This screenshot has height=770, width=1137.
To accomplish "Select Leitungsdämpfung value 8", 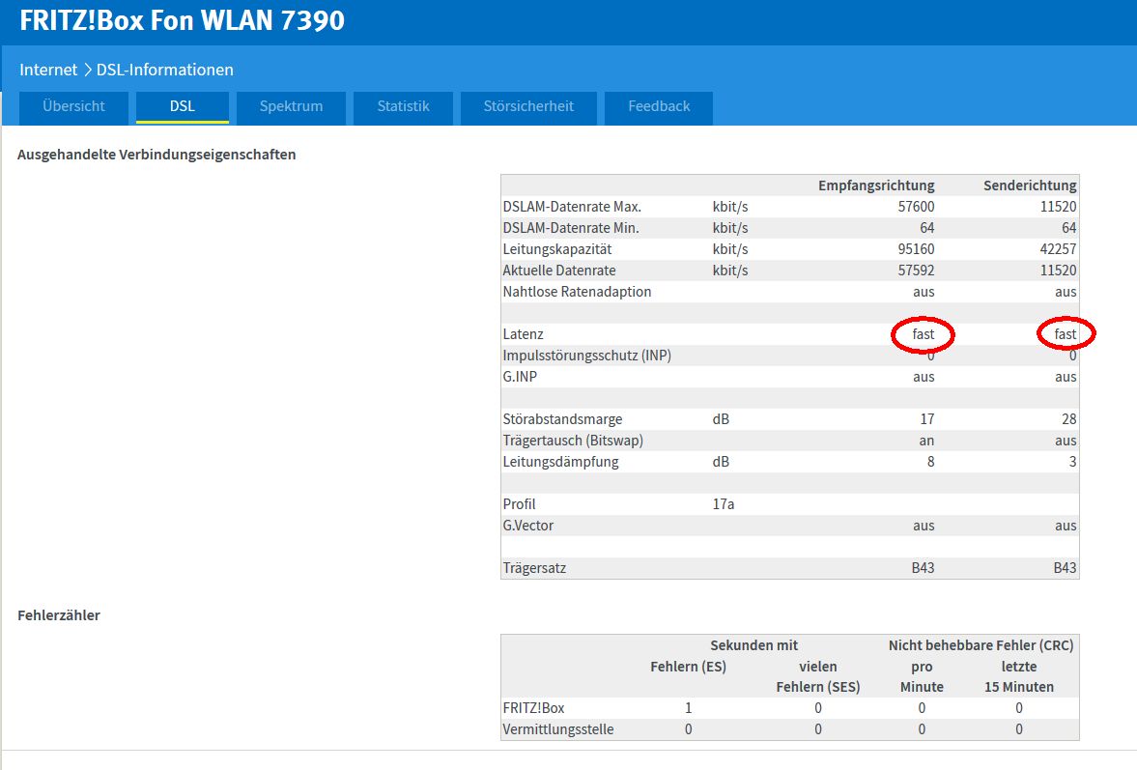I will point(930,462).
